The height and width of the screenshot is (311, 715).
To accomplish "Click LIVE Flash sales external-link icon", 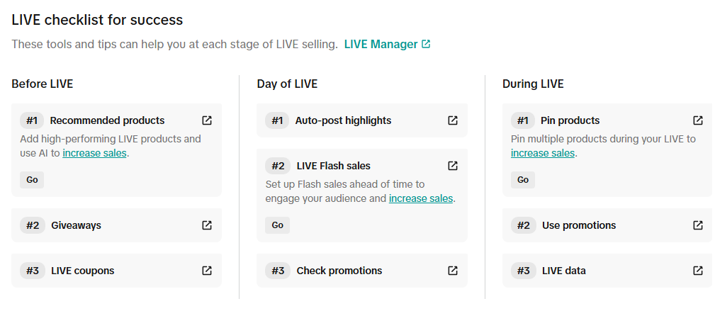I will 453,166.
